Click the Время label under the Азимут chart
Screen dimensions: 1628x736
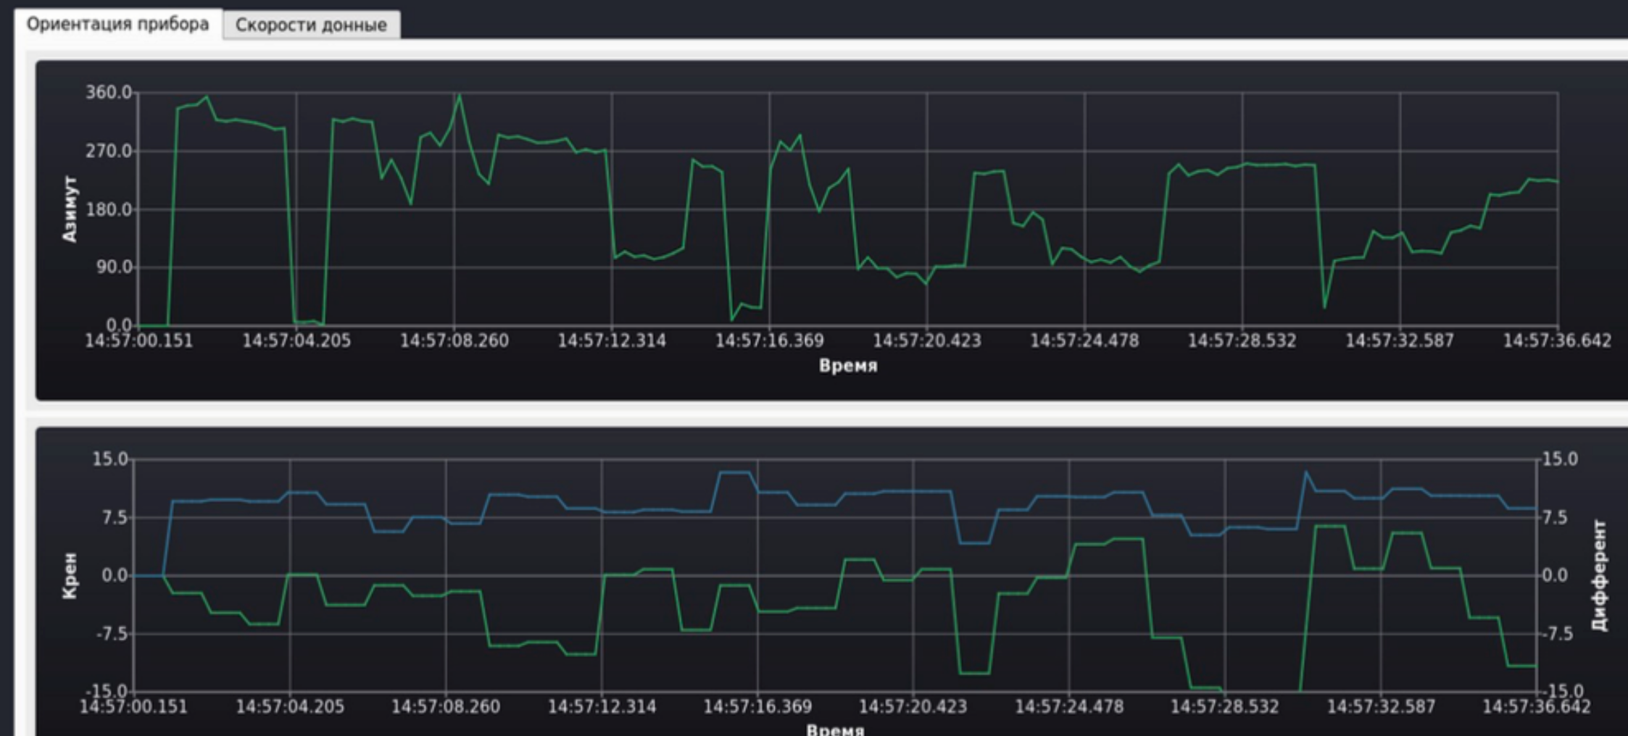848,366
